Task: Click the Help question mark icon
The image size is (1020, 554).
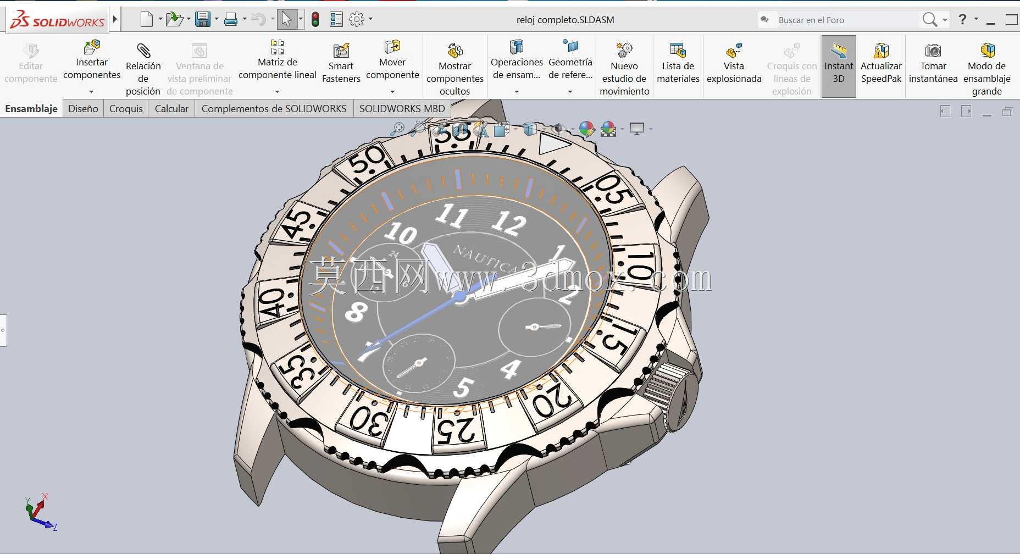Action: click(x=962, y=19)
